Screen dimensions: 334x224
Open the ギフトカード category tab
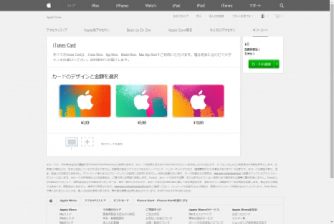[x=260, y=30]
